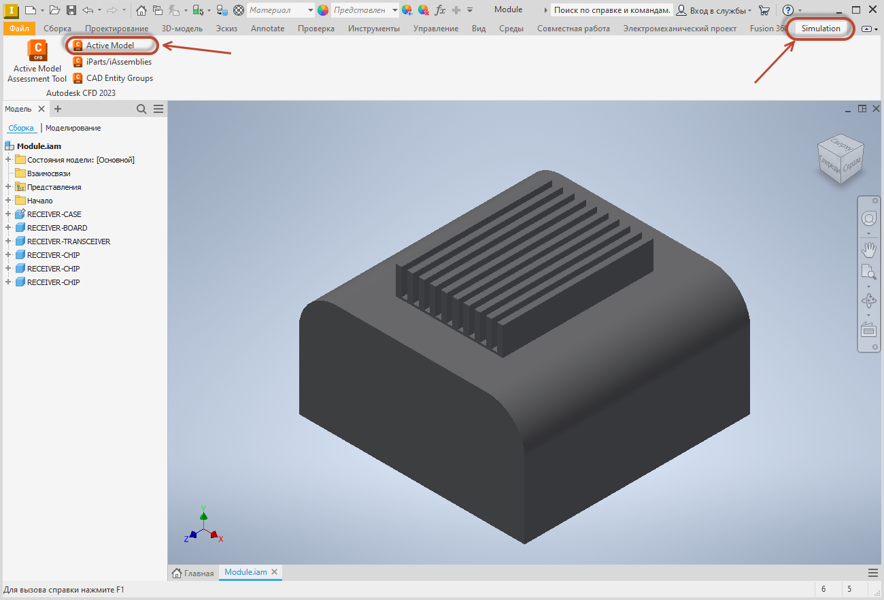884x600 pixels.
Task: Open the document tabs menu icon
Action: (873, 572)
